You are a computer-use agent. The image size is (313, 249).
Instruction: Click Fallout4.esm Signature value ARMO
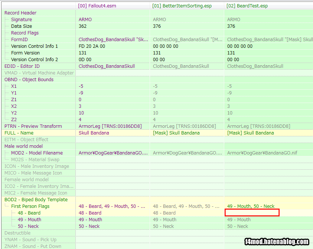(85, 20)
